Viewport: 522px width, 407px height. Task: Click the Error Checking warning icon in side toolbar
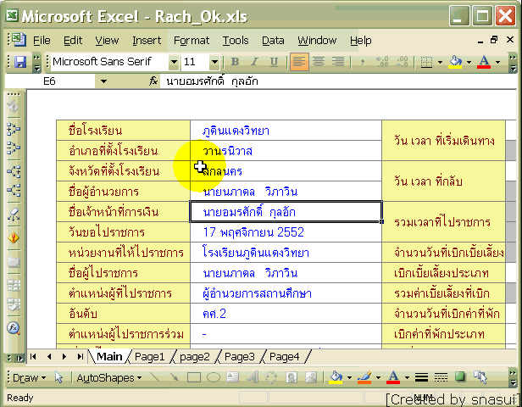pos(14,238)
